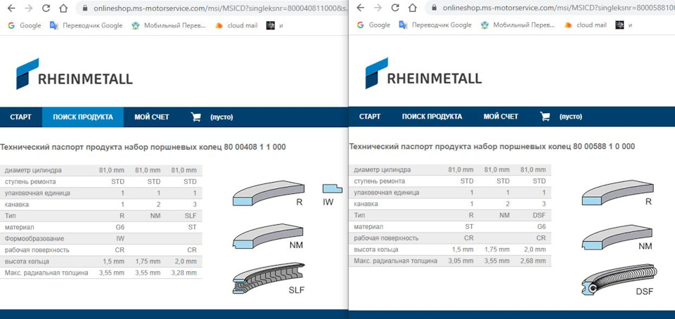Select heading text '80 00588 1 0 000'
The height and width of the screenshot is (319, 675).
pyautogui.click(x=604, y=147)
